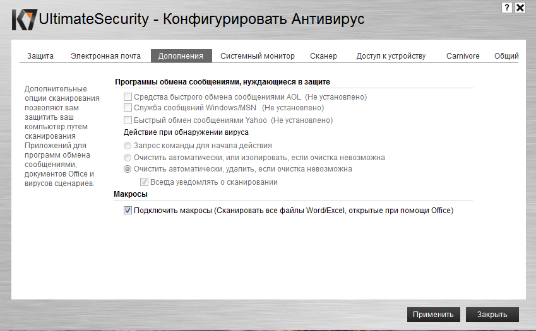
Task: Click the K7 logo icon
Action: tap(24, 20)
